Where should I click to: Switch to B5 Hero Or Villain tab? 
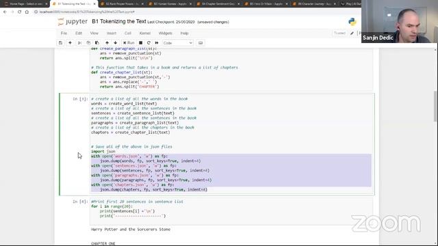click(x=263, y=4)
